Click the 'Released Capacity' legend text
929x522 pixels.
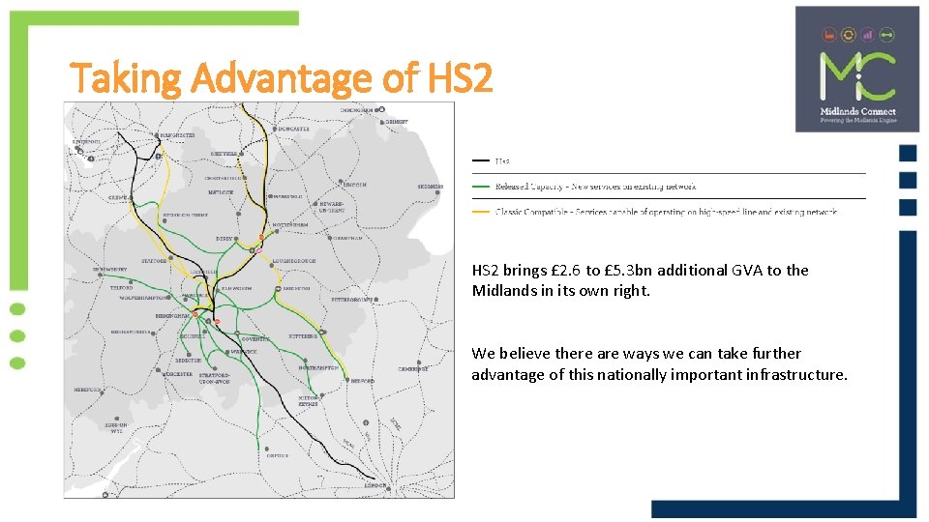595,187
